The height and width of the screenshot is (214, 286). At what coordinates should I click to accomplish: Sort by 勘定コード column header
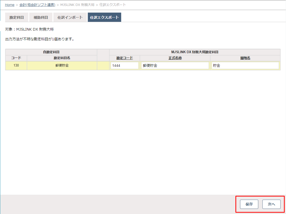point(125,58)
